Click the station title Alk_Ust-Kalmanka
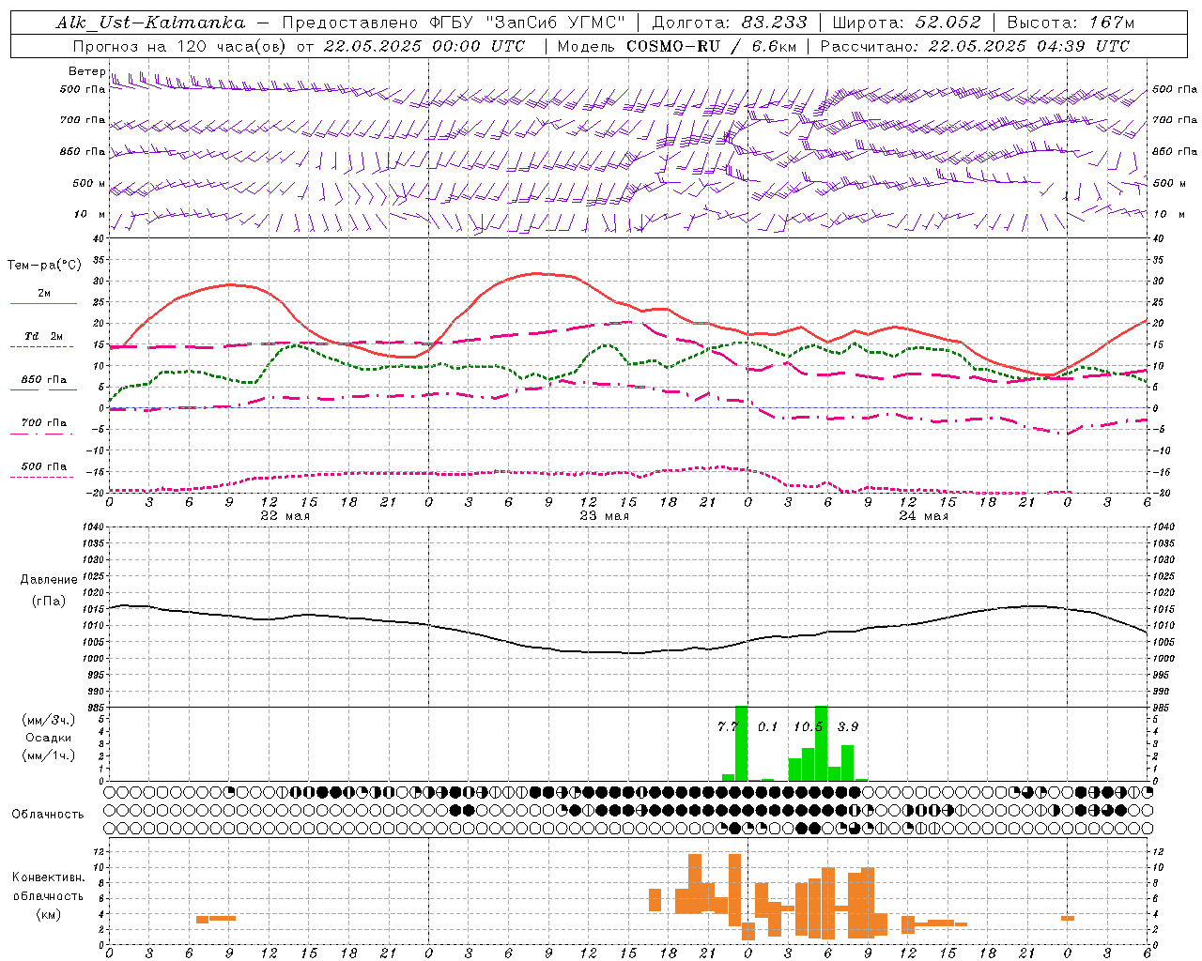The height and width of the screenshot is (961, 1202). point(150,23)
